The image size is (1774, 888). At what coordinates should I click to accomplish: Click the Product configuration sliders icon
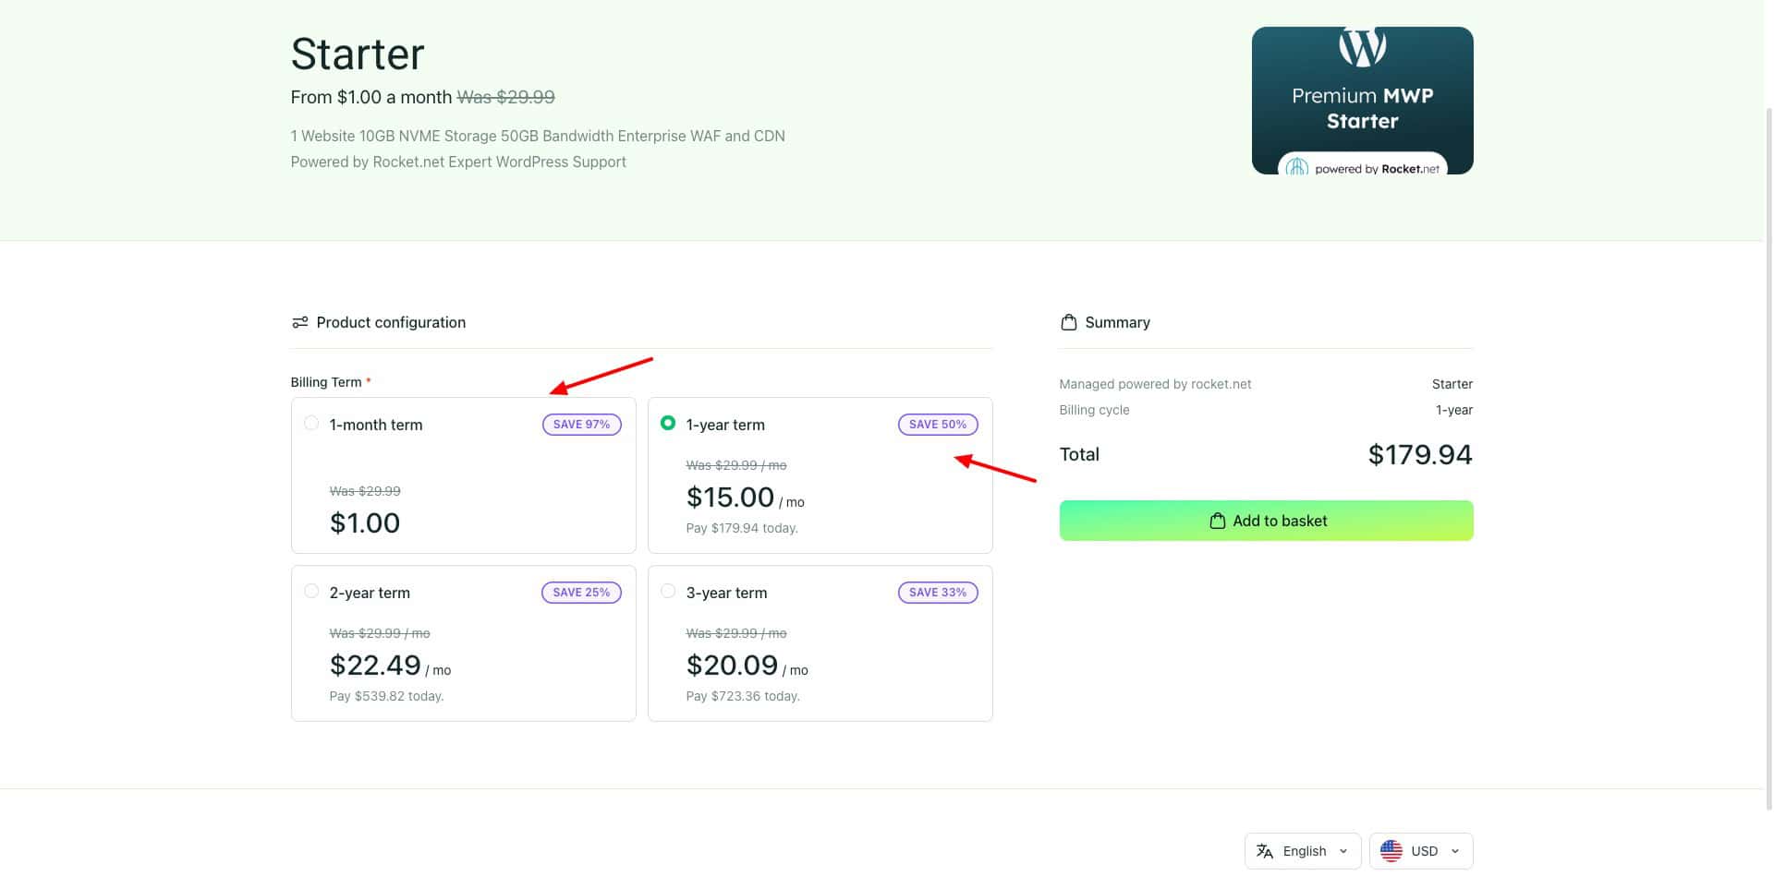[x=299, y=322]
